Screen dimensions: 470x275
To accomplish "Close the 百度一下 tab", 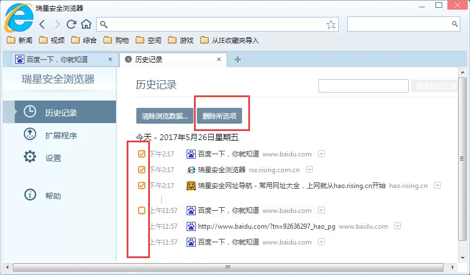I will [110, 59].
